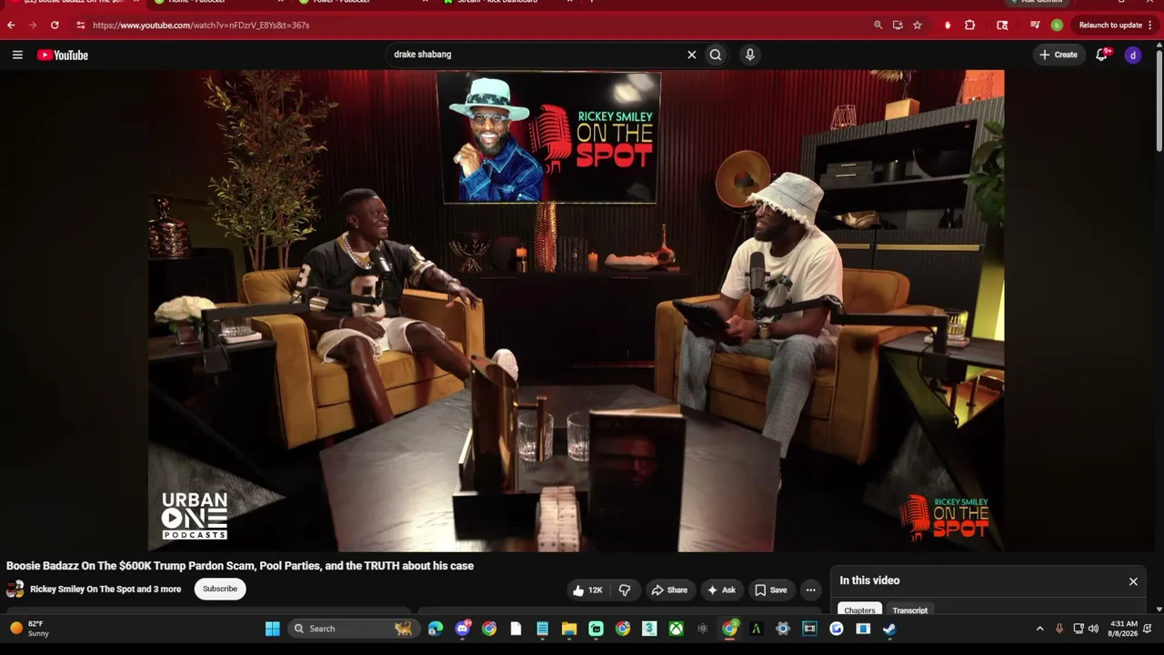
Task: Open volume control in system tray
Action: [1094, 629]
